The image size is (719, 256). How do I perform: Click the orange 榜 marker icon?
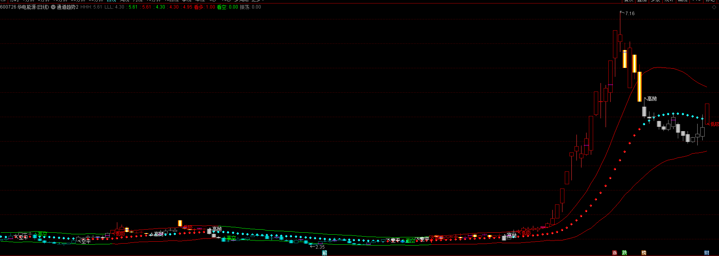[x=644, y=253]
